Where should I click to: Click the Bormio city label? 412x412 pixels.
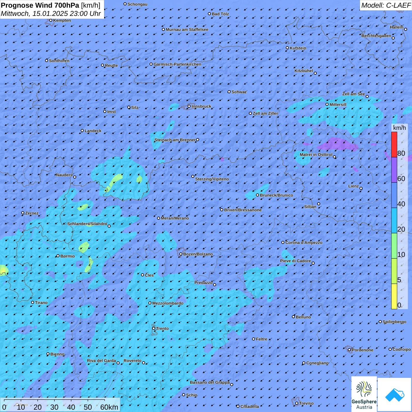pos(67,256)
